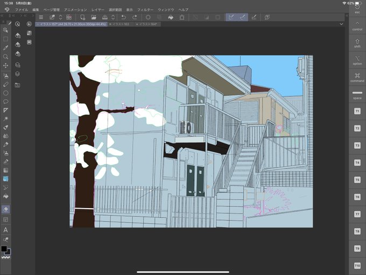This screenshot has height=275, width=366.
Task: Click the dark sub color swatch
Action: pos(9,252)
